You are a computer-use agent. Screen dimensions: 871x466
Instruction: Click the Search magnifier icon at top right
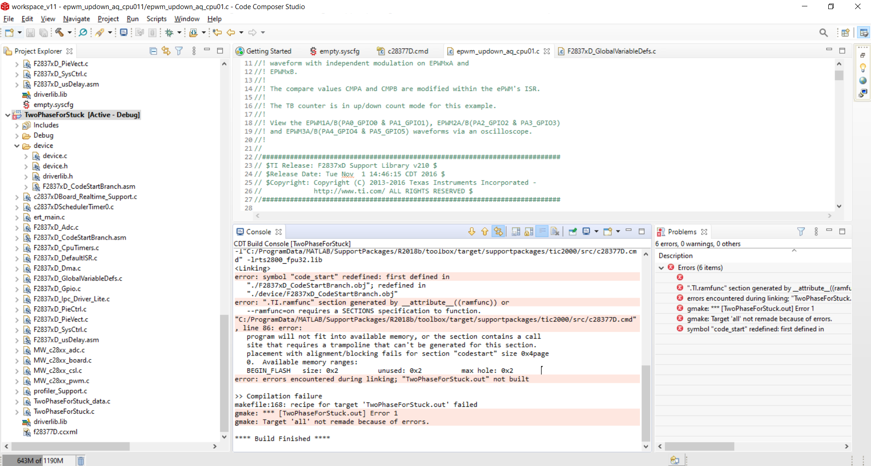823,32
